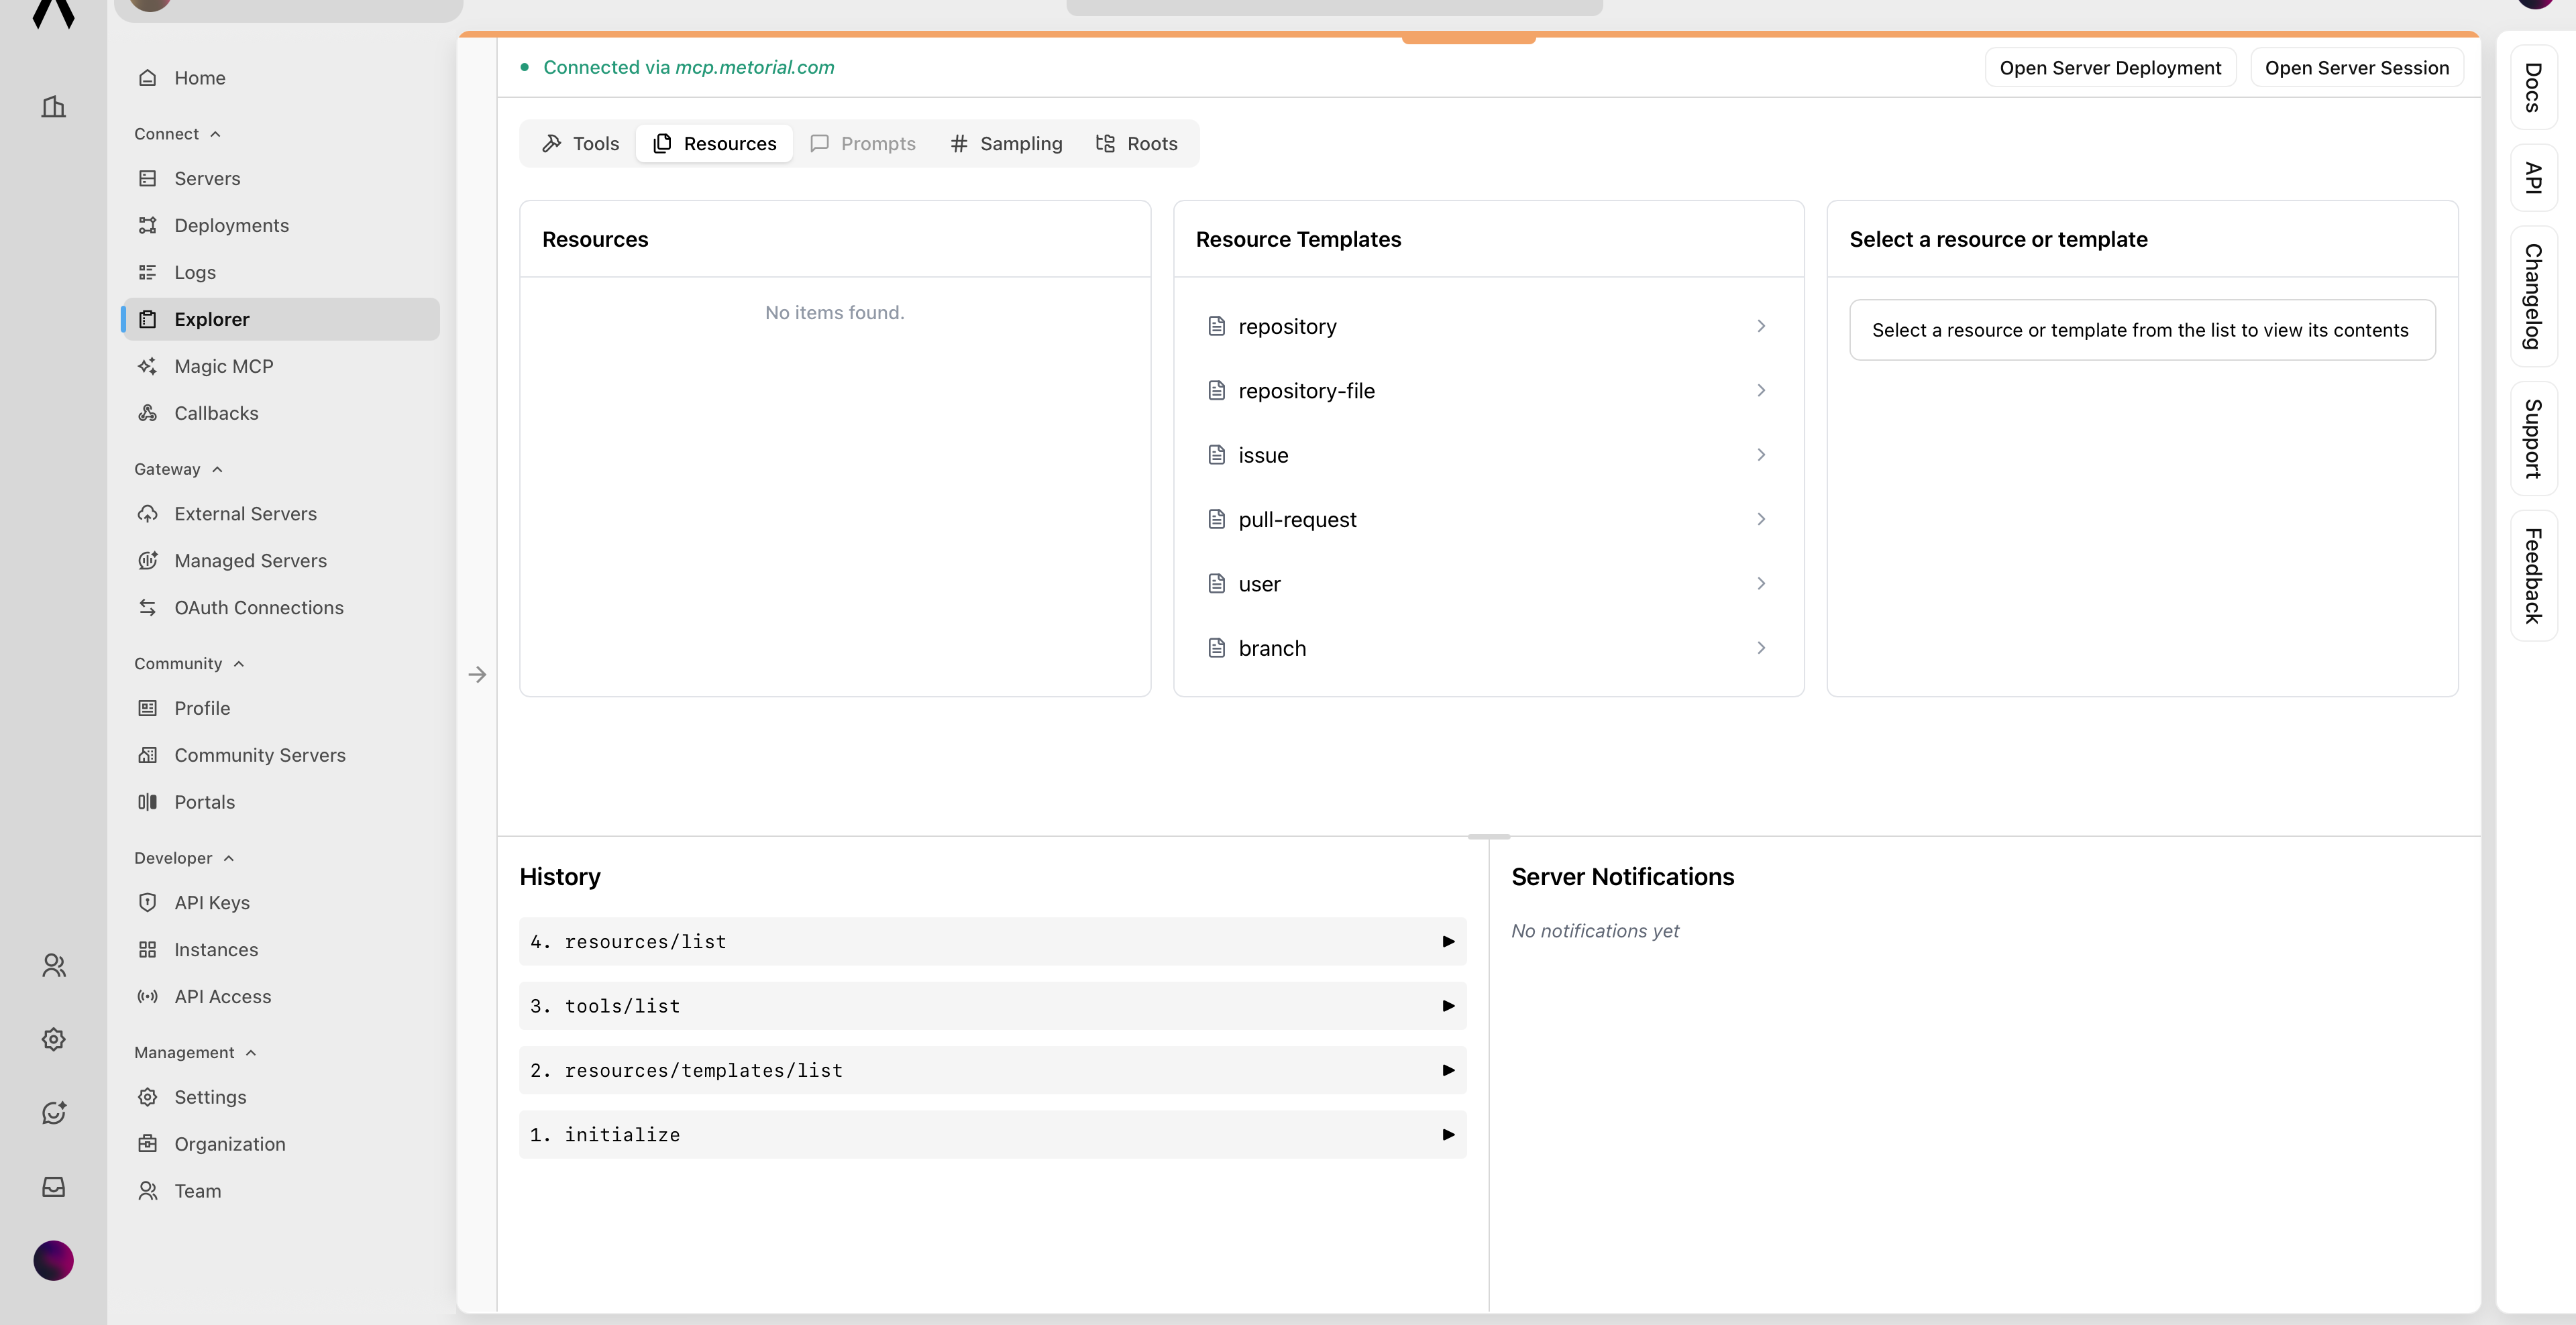The image size is (2576, 1325).
Task: Open the inbox icon in the left rail
Action: click(53, 1186)
